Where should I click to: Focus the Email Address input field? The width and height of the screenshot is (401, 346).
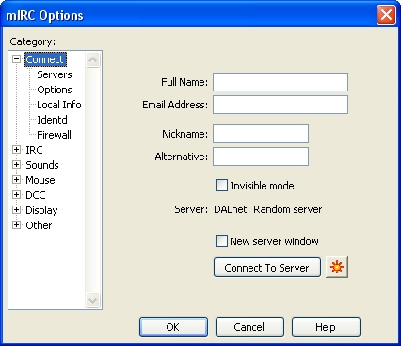point(281,105)
